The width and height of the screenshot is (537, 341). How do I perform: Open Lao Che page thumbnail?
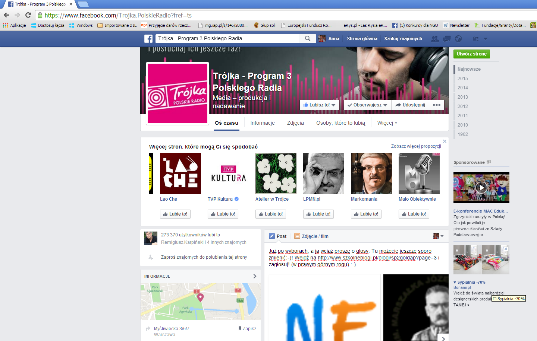180,173
